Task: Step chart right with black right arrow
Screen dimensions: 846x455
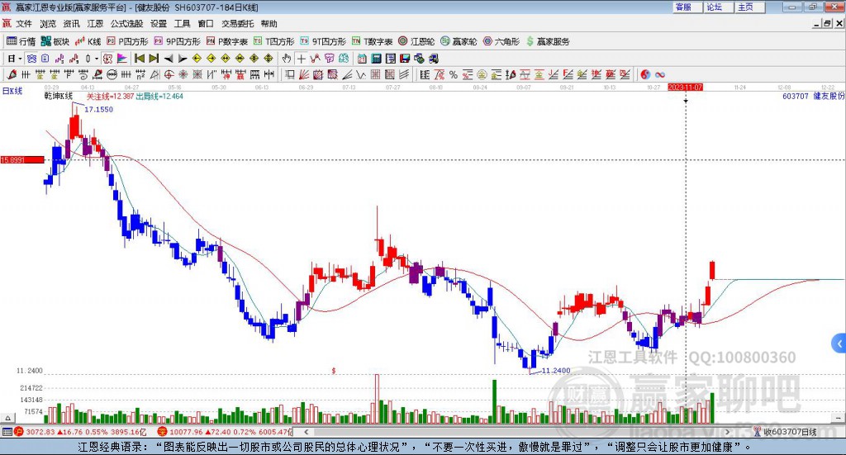Action: 183,59
